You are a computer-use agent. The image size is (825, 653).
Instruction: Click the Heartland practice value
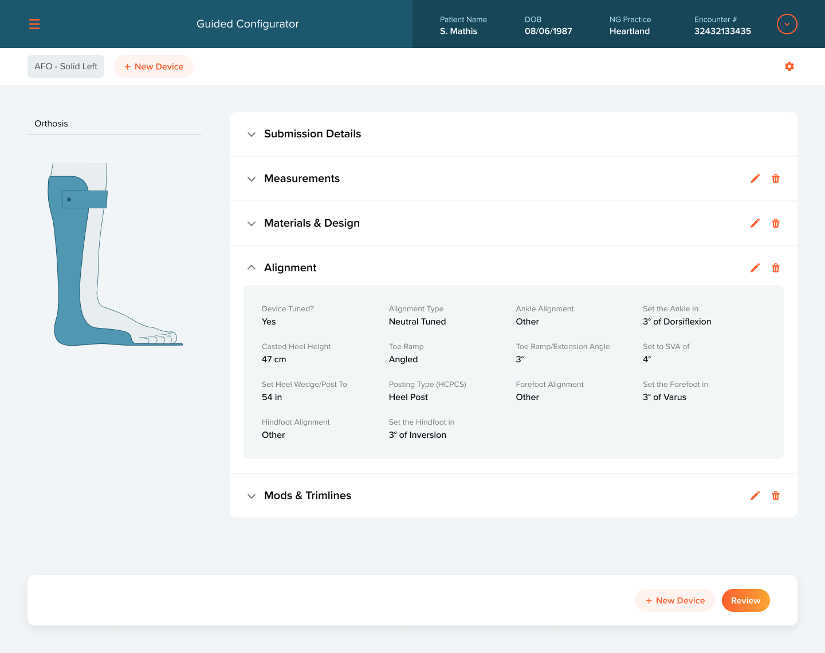pos(630,31)
